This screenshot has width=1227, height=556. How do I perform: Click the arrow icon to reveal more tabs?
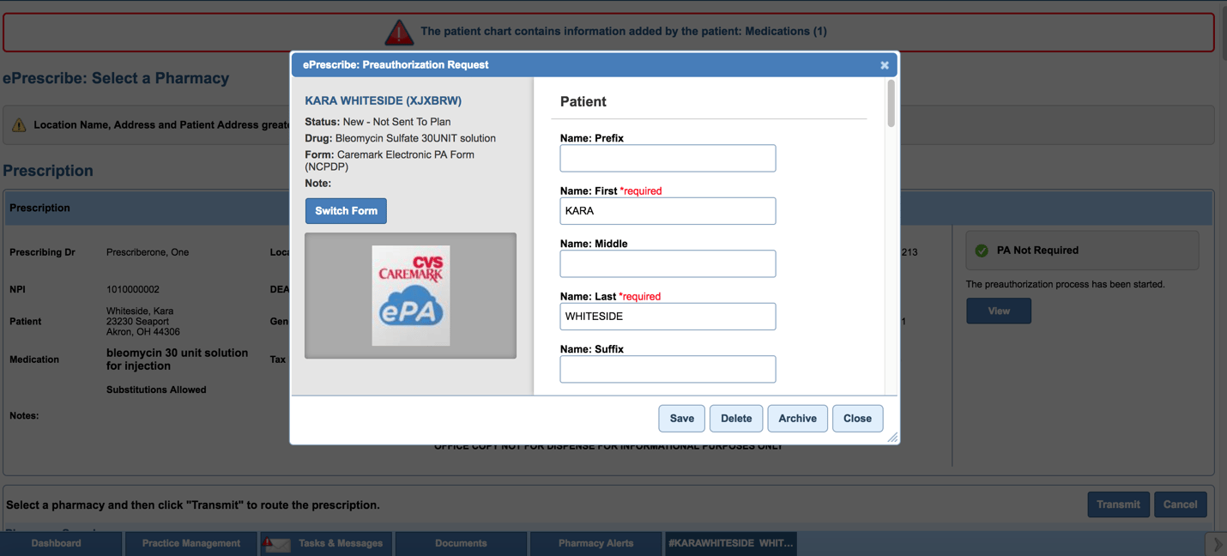pos(1216,543)
